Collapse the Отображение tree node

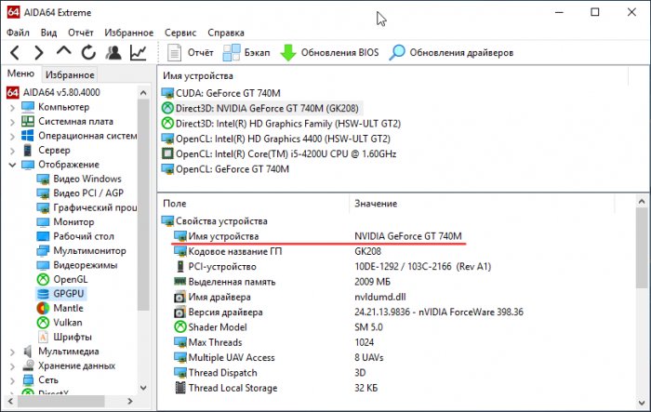coord(12,165)
